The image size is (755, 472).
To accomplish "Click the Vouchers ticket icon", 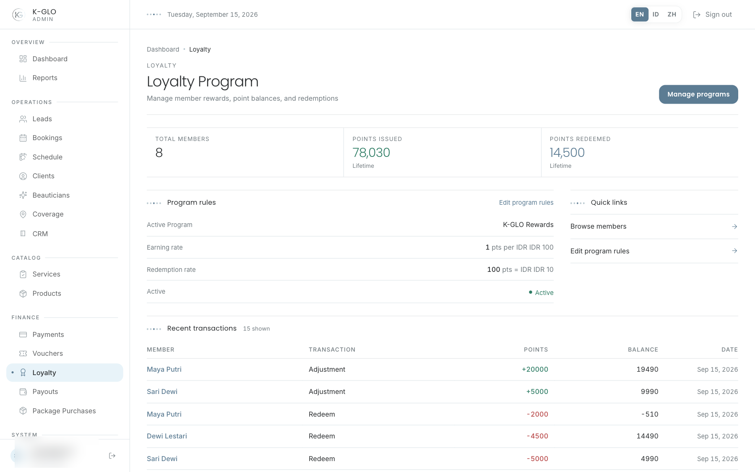I will click(x=23, y=354).
